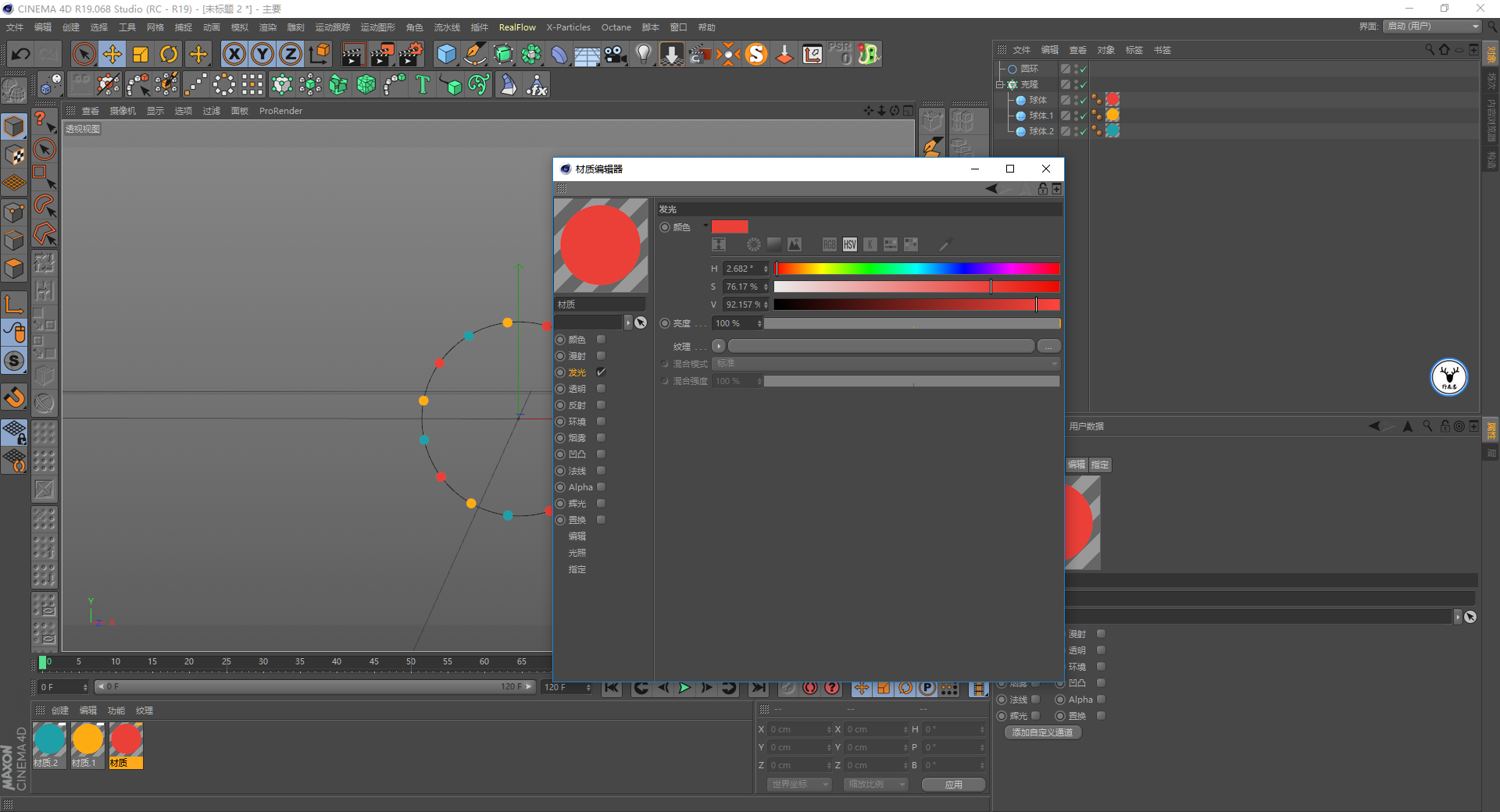This screenshot has width=1500, height=812.
Task: Open the Octane menu
Action: click(x=616, y=27)
